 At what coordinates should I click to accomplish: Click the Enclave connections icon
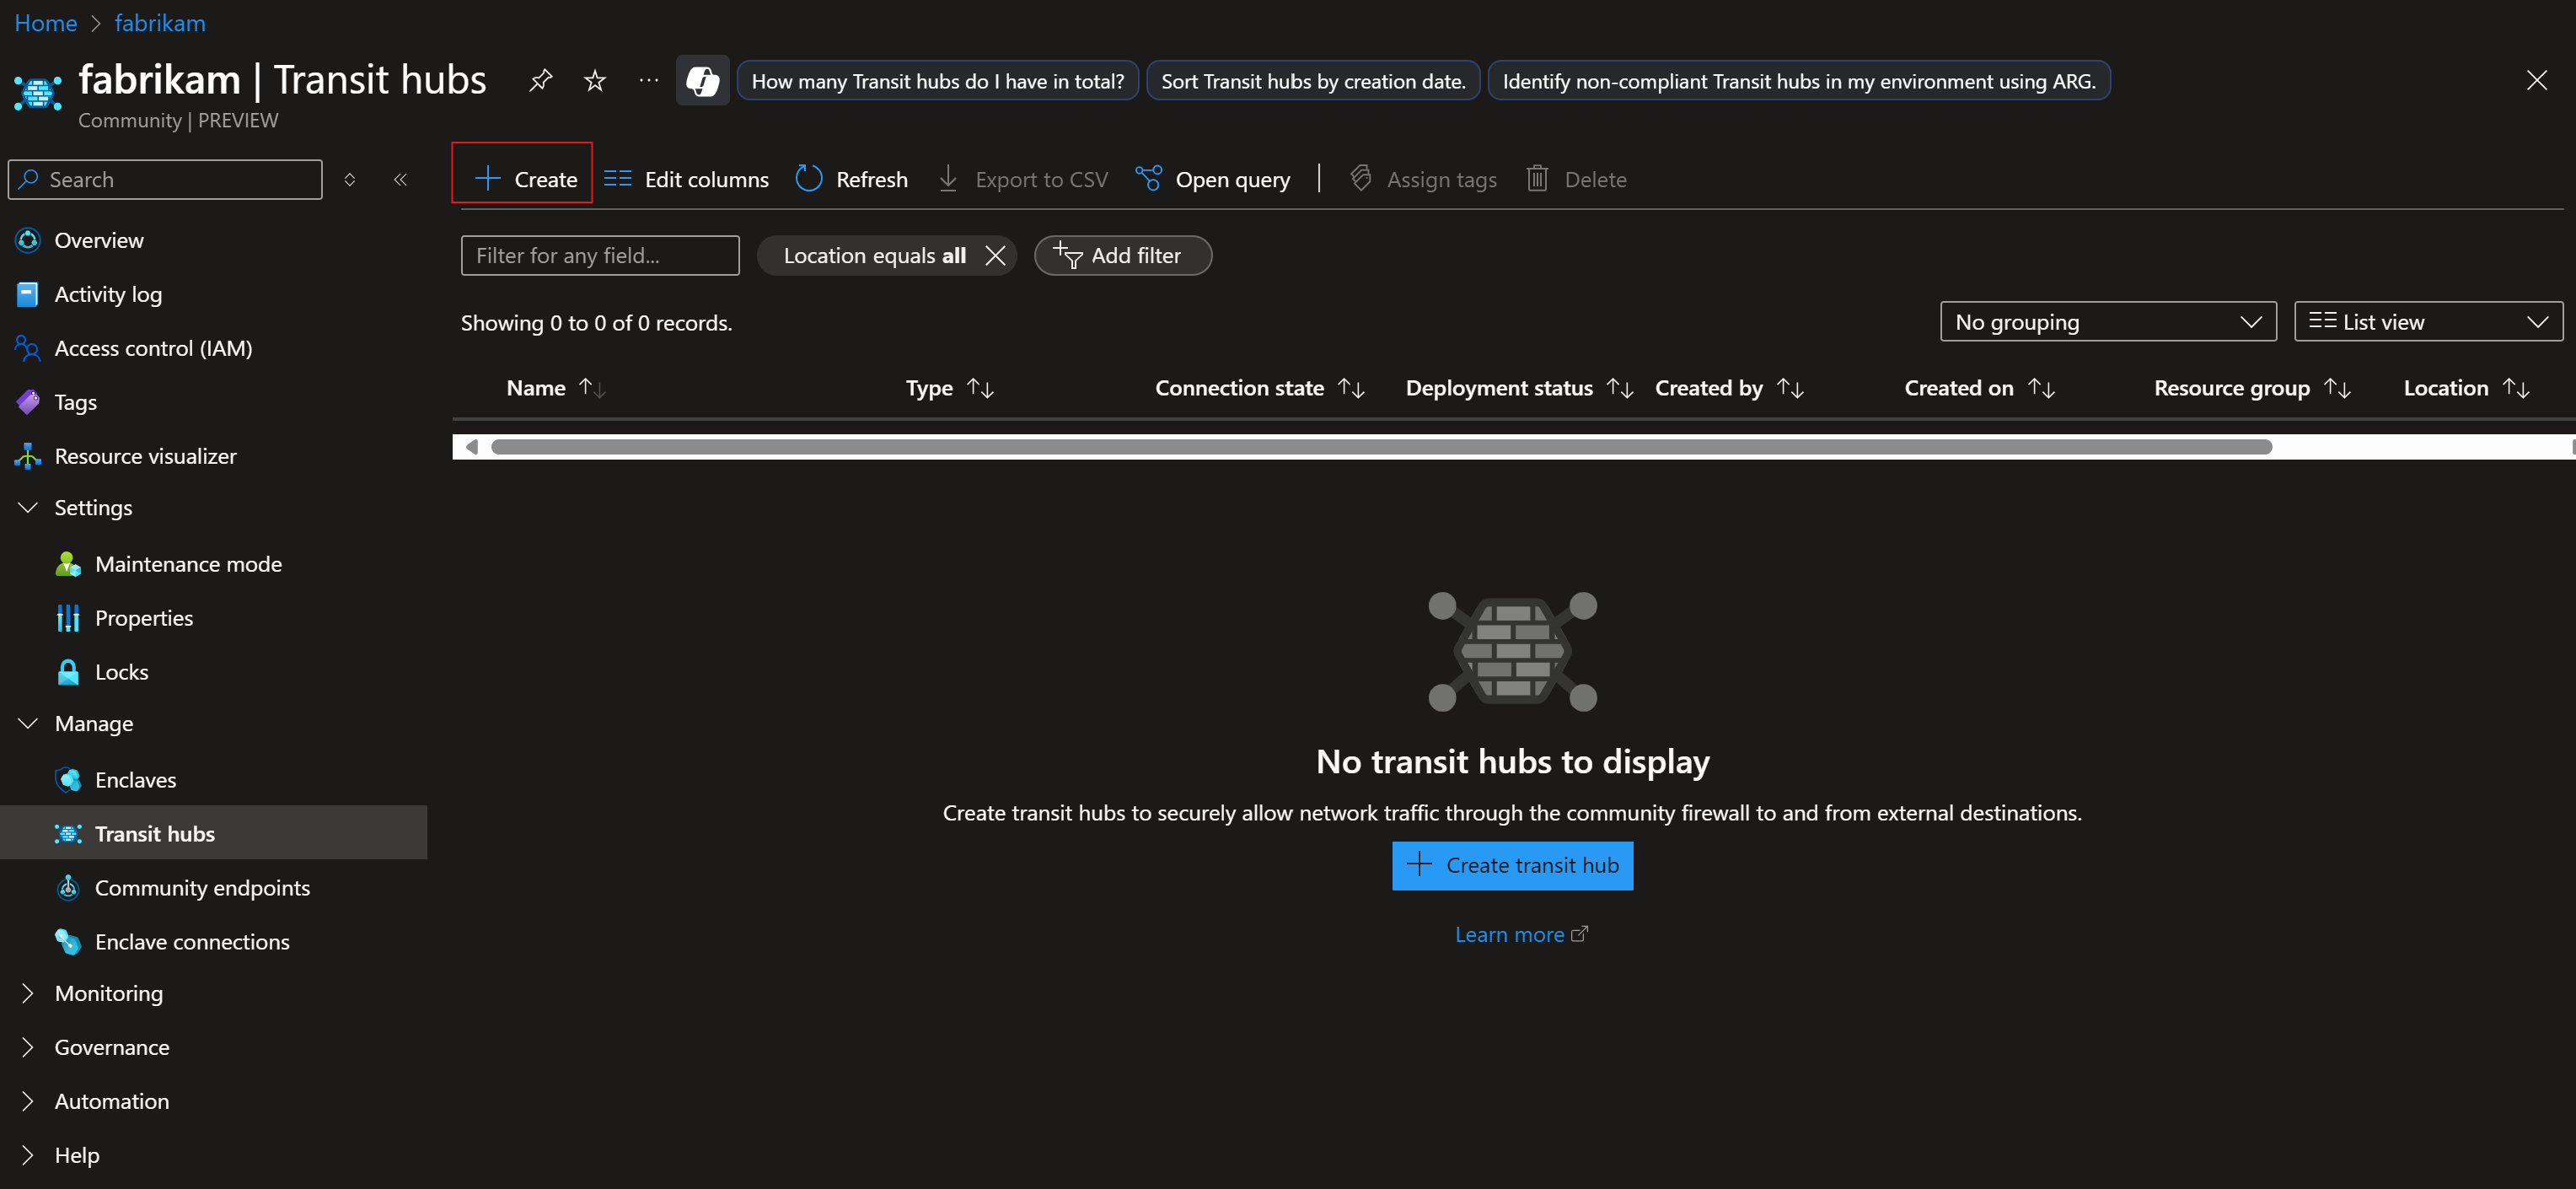pyautogui.click(x=68, y=942)
